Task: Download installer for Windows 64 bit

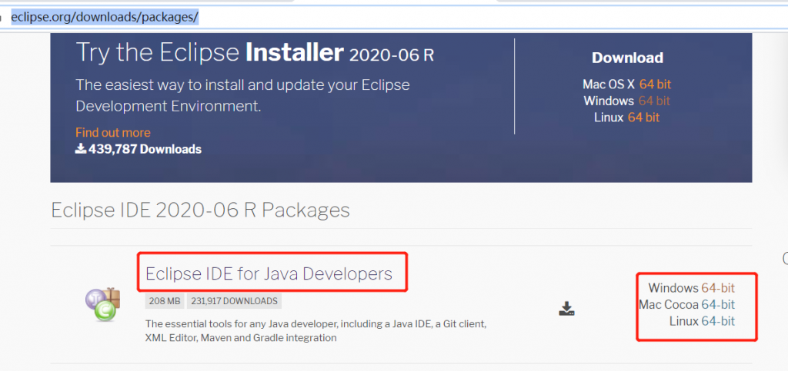Action: tap(654, 101)
